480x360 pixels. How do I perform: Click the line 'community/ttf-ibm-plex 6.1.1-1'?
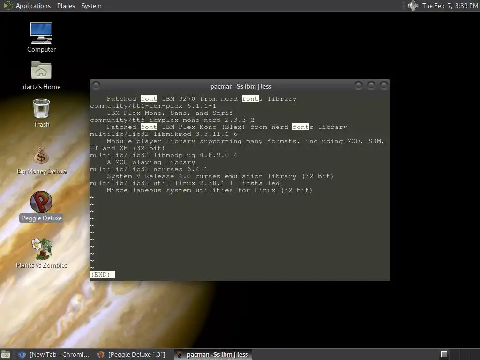tap(153, 106)
